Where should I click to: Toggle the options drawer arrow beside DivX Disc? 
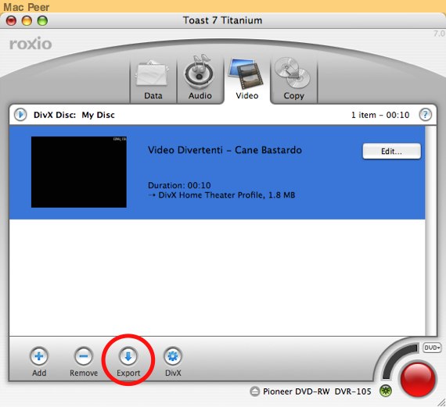20,115
